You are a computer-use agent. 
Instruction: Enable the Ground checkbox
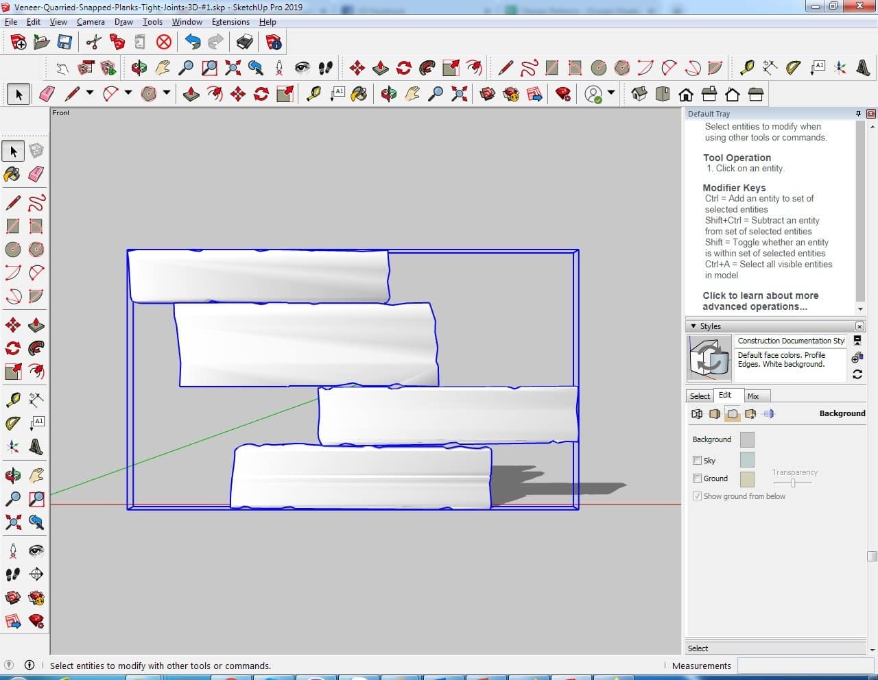coord(698,478)
